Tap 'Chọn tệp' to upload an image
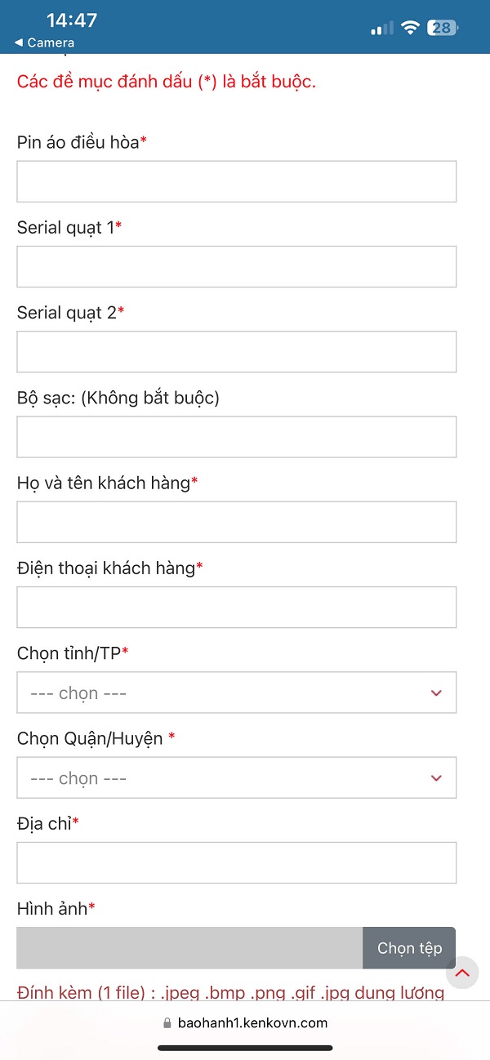Viewport: 490px width, 1060px height. point(408,947)
